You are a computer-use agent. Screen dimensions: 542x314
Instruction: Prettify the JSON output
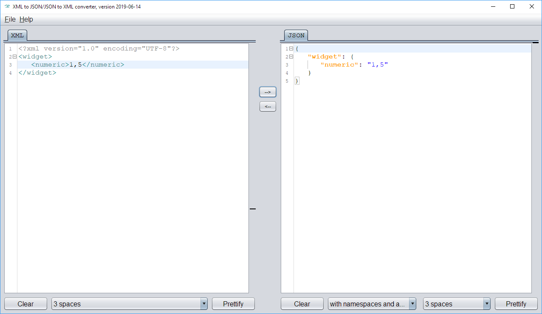tap(516, 304)
